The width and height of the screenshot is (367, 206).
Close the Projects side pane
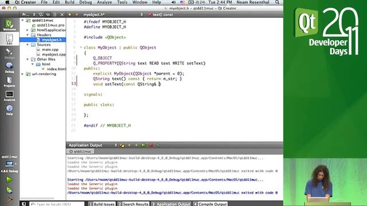point(62,14)
